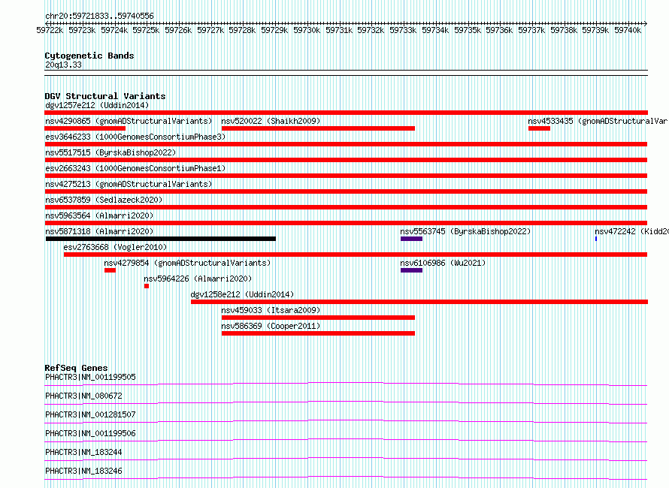This screenshot has height=488, width=669.
Task: Click the 59728k ruler position label
Action: tap(242, 30)
